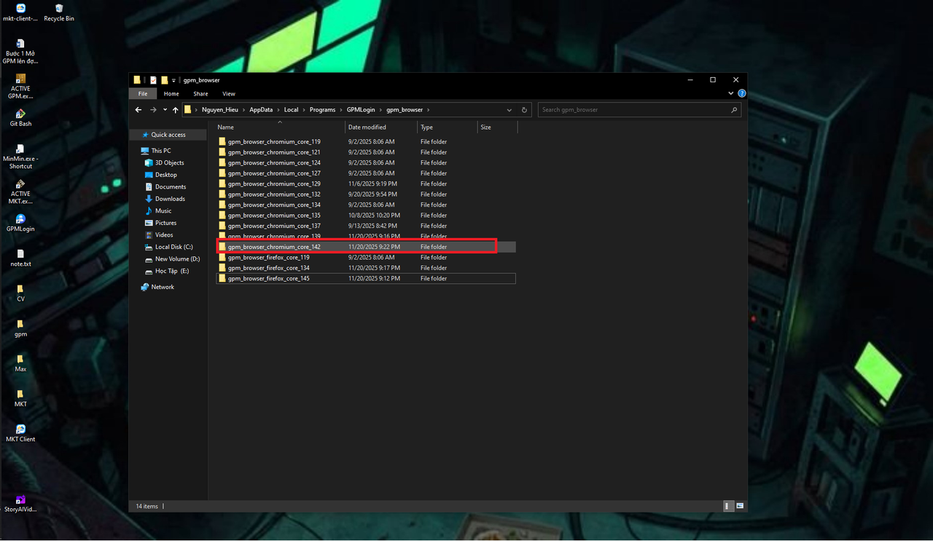Select folder gpm_browser_chromium_core_135

[366, 216]
